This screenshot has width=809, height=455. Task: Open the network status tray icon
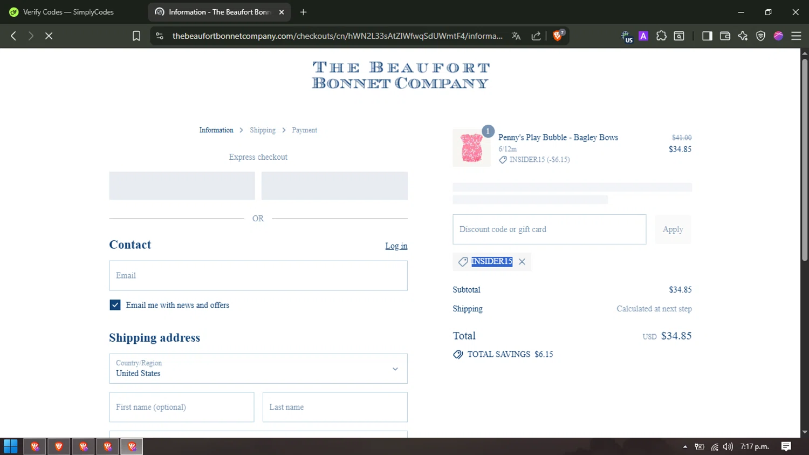click(714, 447)
